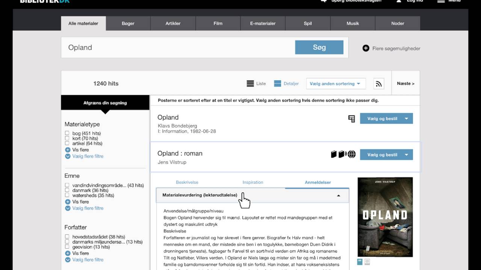Click plus icon for Flere søgemuligheder
The image size is (481, 270).
point(366,48)
